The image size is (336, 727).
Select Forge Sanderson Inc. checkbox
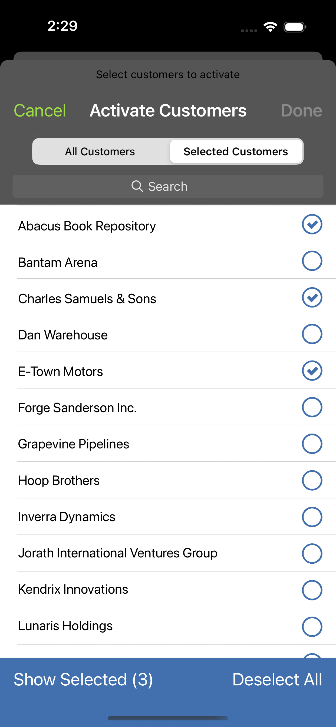point(312,407)
